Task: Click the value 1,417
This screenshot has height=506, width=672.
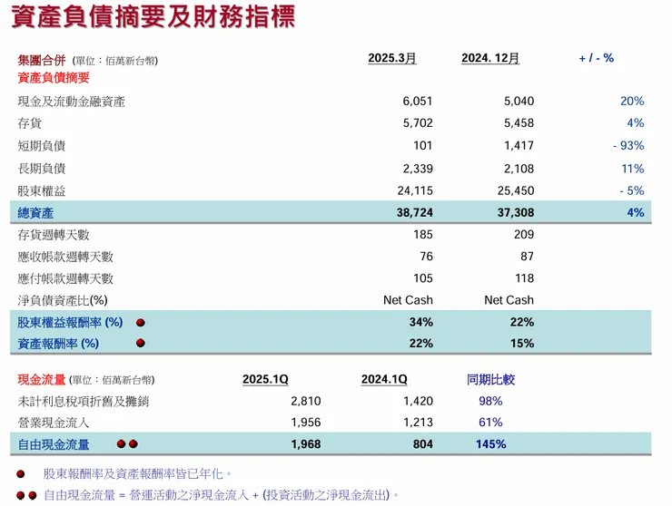Action: click(519, 146)
